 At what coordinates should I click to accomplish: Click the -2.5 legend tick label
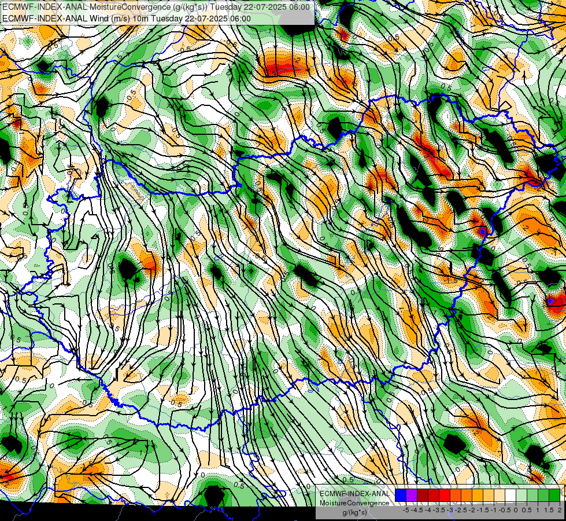[462, 510]
